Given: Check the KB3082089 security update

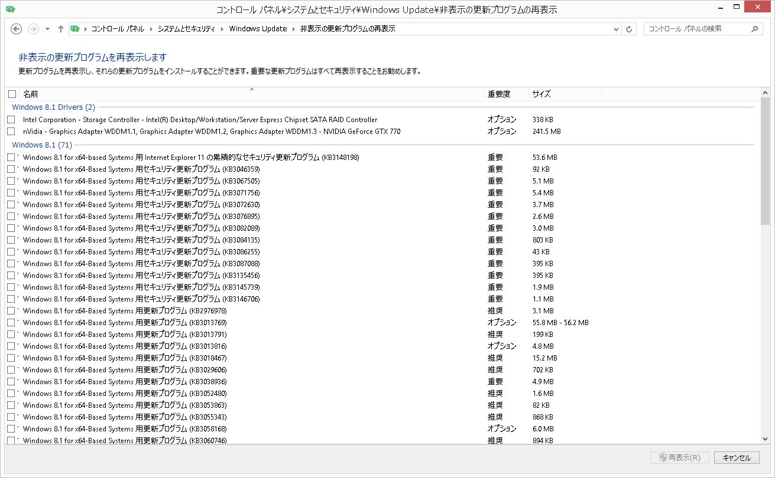Looking at the screenshot, I should (11, 228).
